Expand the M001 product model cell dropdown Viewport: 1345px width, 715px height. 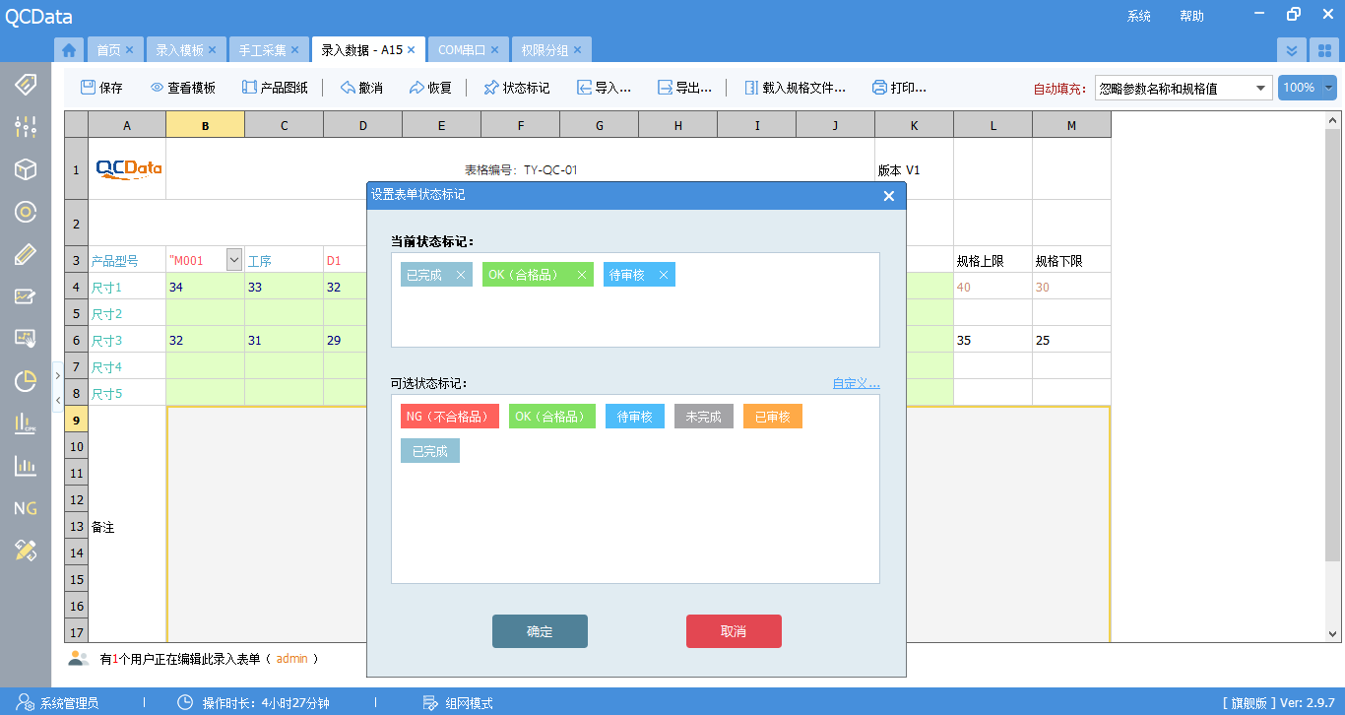click(233, 259)
